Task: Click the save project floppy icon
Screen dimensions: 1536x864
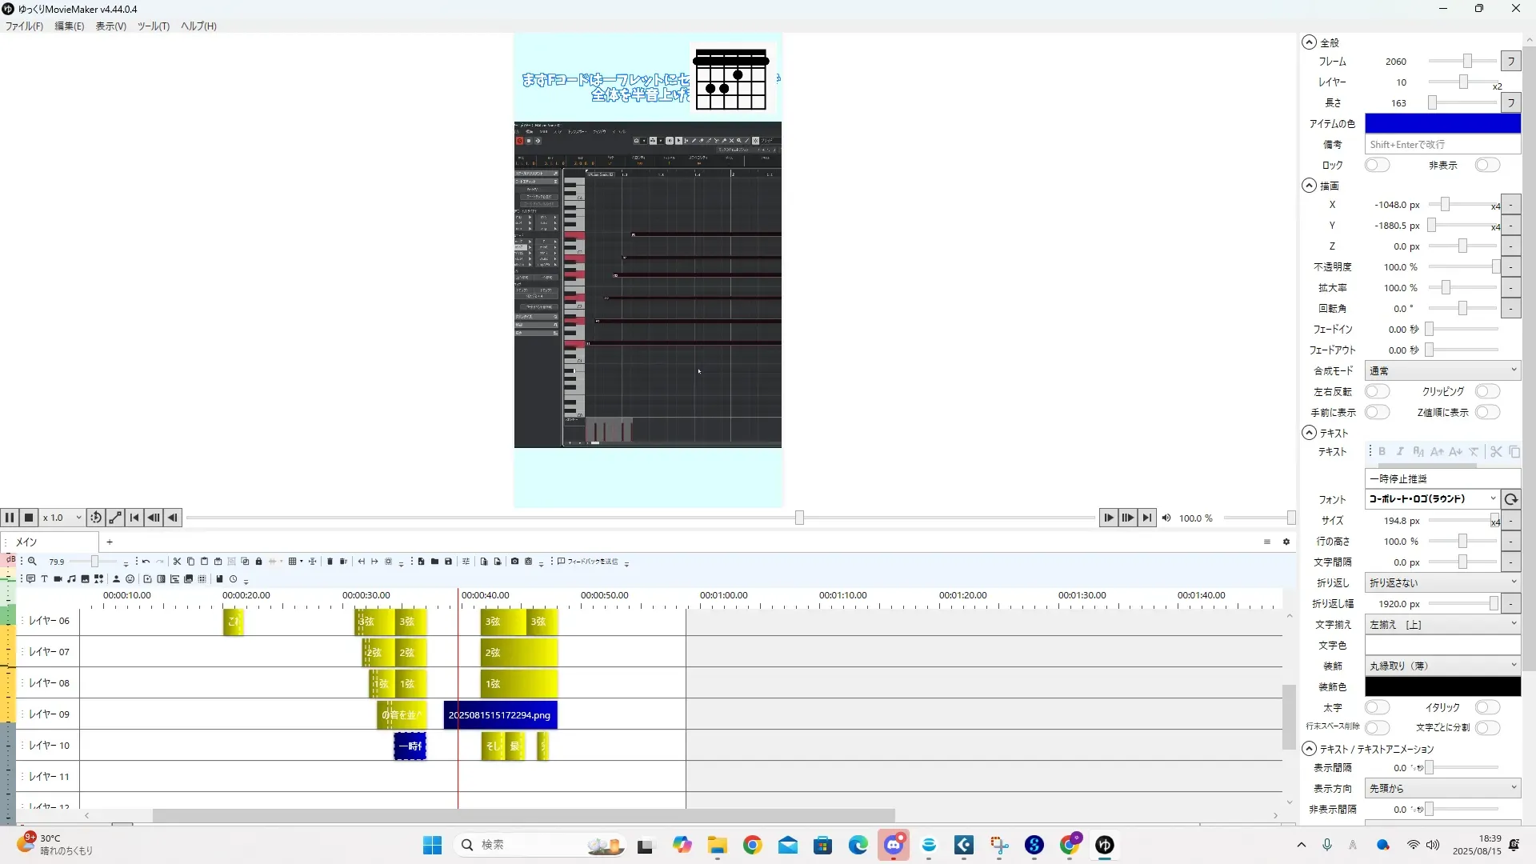Action: pos(448,562)
